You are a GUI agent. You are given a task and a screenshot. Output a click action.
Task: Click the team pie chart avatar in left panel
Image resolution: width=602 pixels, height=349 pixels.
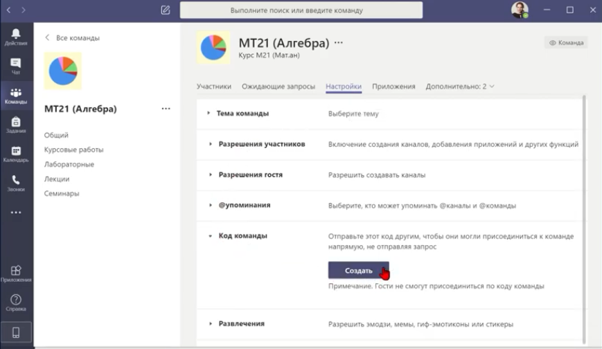[x=63, y=71]
